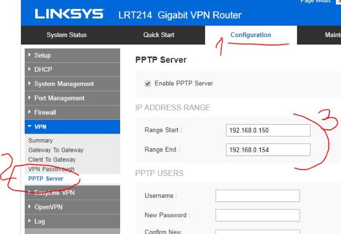Expand the DHCP sidebar section
The height and width of the screenshot is (234, 341).
click(44, 70)
